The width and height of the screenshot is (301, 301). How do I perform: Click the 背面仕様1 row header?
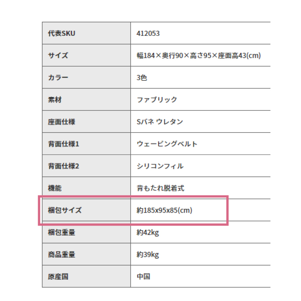86,144
